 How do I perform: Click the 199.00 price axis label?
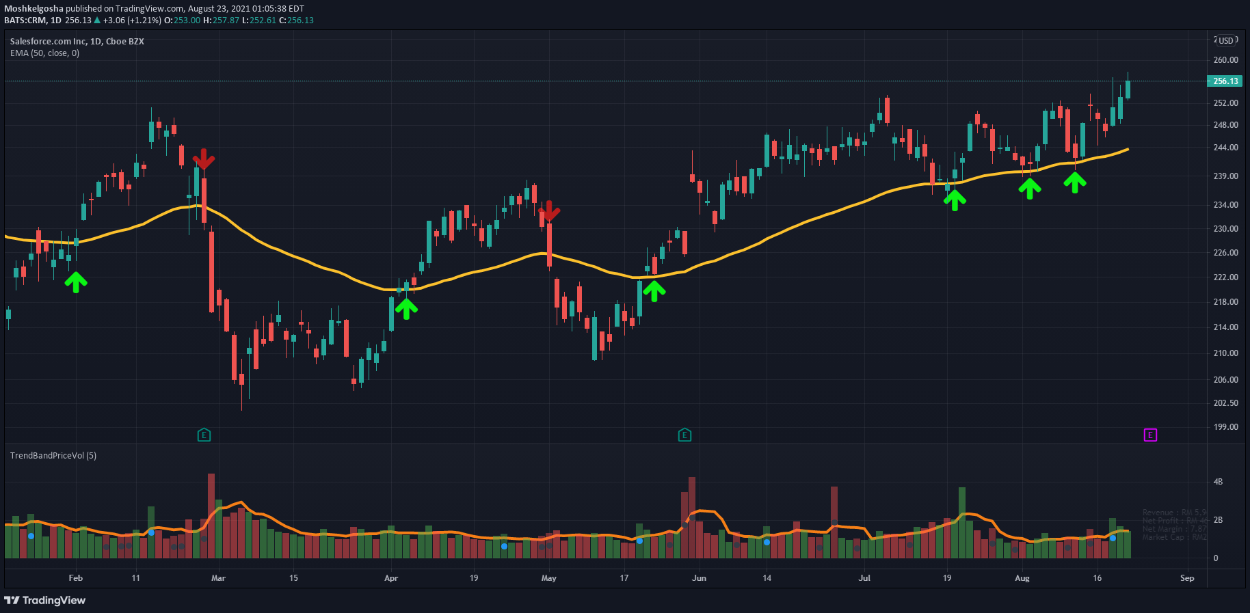[x=1225, y=427]
